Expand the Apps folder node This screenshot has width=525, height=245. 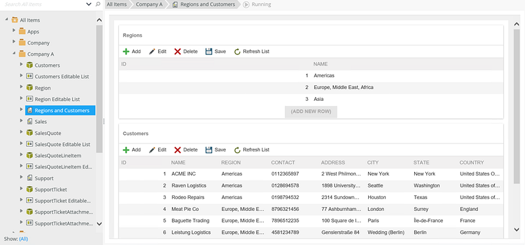(x=14, y=31)
